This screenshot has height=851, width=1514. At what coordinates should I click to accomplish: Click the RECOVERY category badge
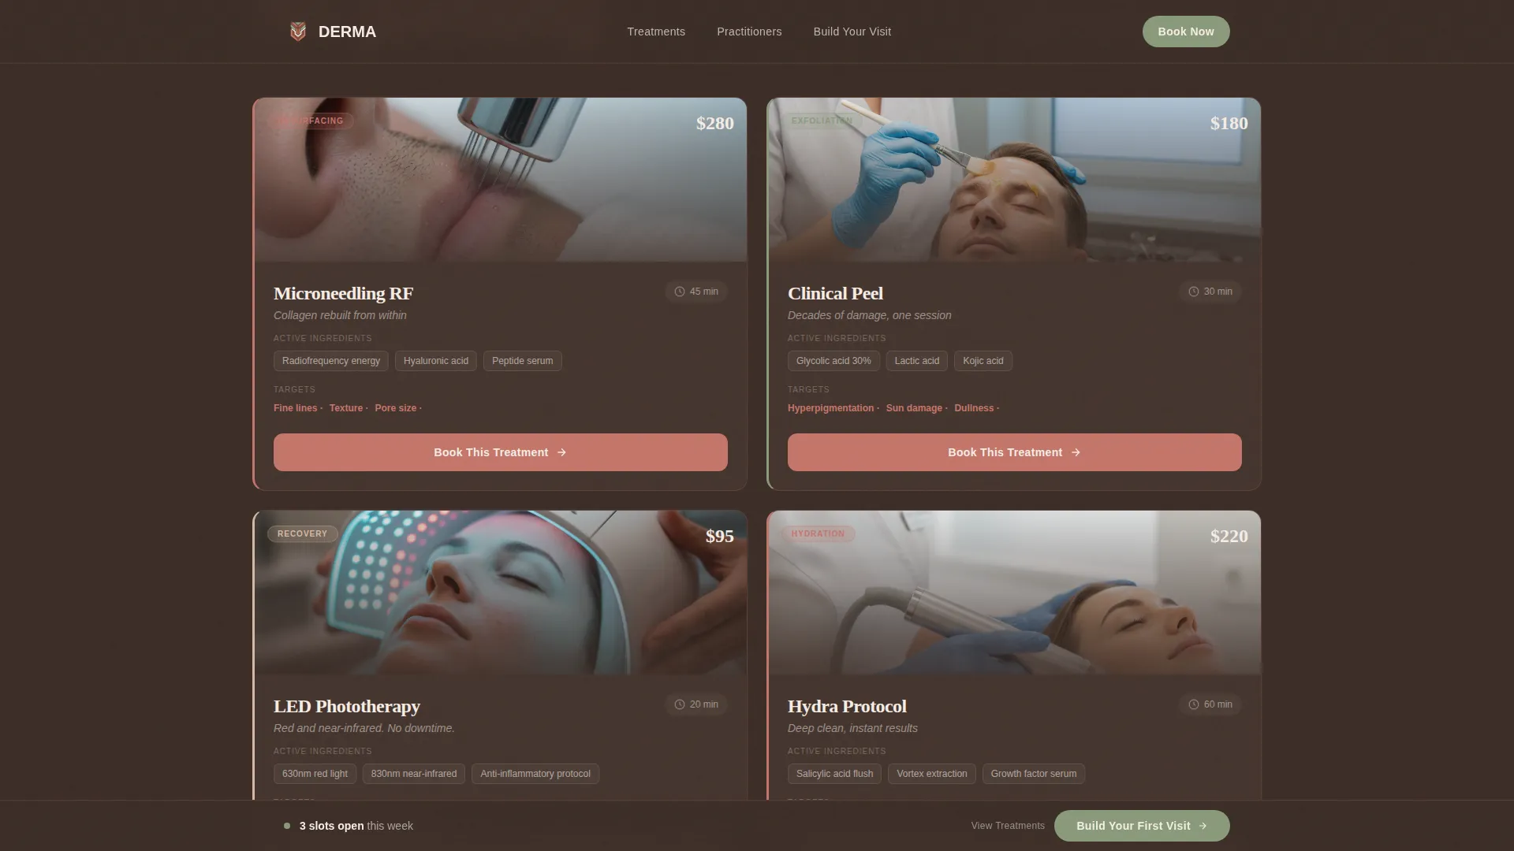coord(303,533)
